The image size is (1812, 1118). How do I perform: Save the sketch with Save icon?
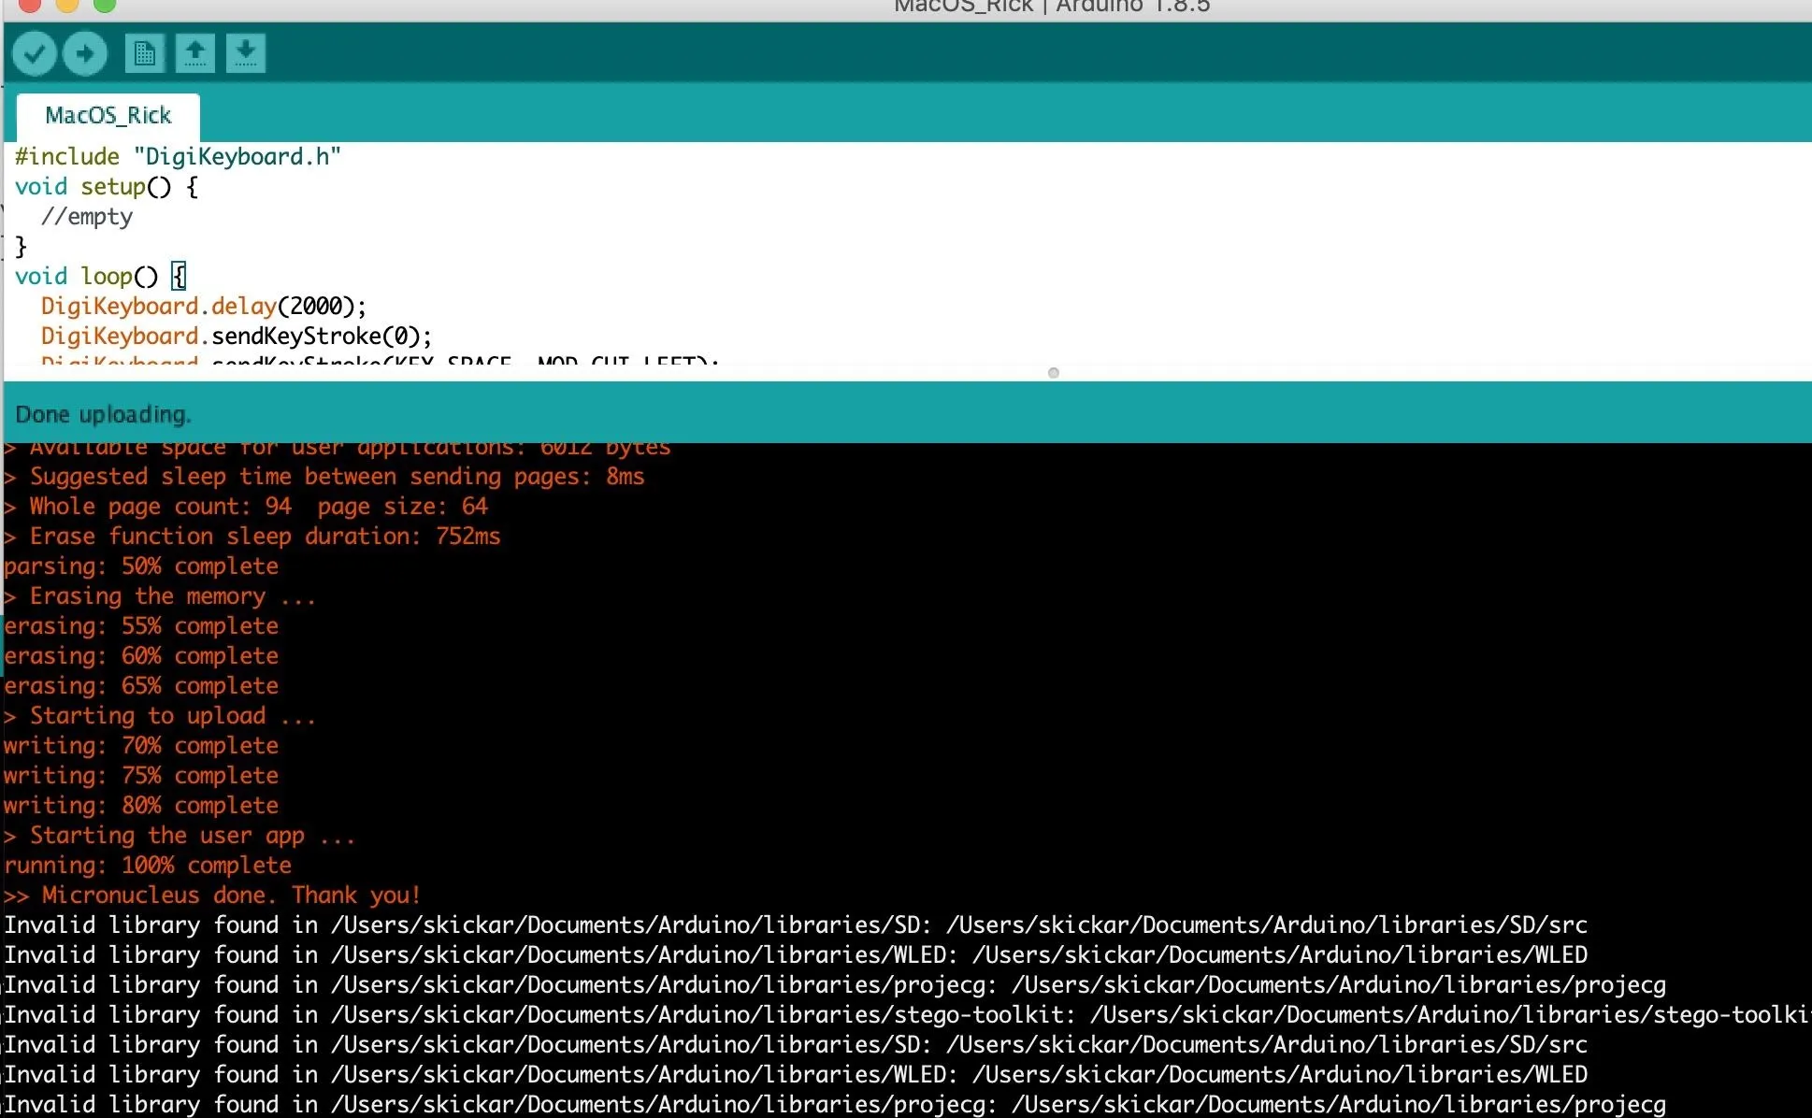[x=246, y=53]
